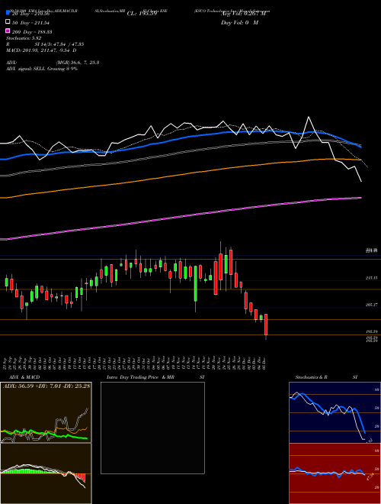Click the 'Intra Day Trading Price & MR' title
Viewport: 381px width, 504px height.
(140, 377)
